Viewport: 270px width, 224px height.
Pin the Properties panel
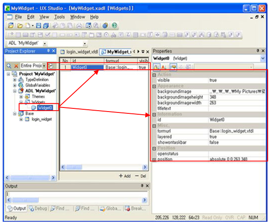point(258,51)
